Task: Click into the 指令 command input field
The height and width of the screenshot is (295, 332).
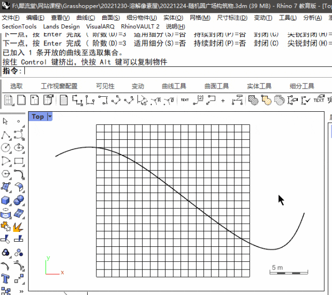Action: point(176,71)
